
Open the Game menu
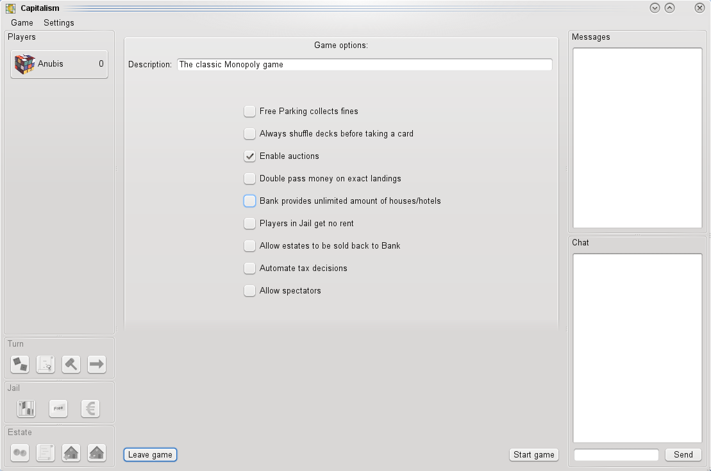22,22
